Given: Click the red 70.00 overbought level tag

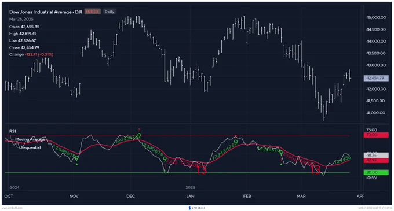Looking at the screenshot, I should pyautogui.click(x=376, y=135).
